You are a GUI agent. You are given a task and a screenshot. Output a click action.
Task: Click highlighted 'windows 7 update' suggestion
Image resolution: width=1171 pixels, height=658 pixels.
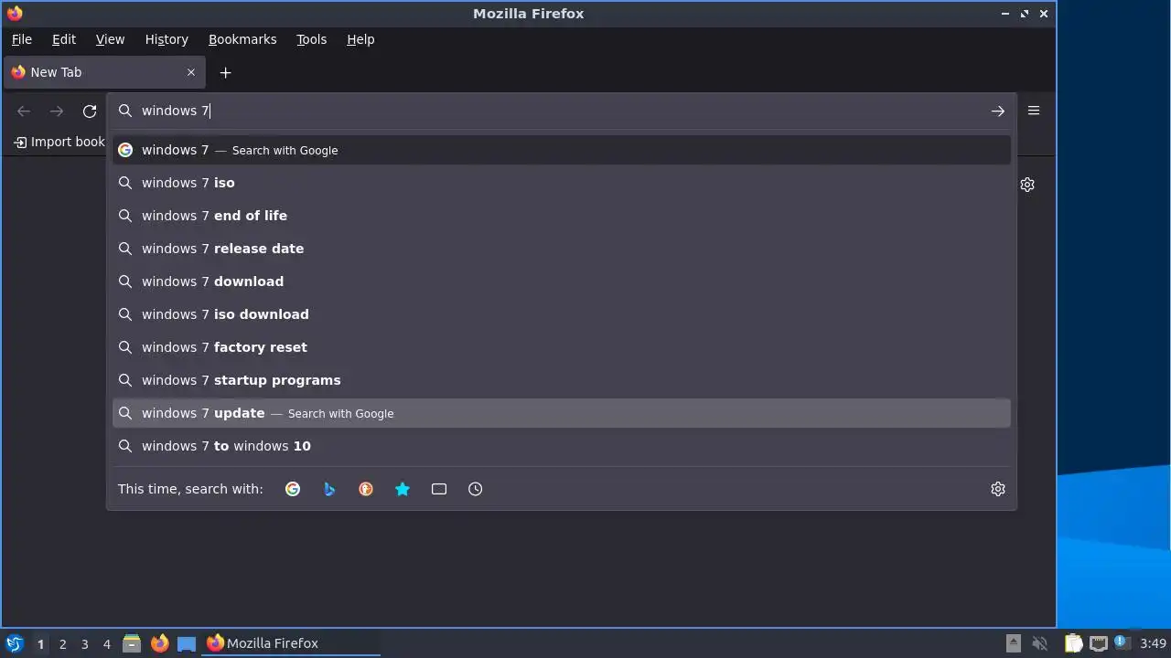click(562, 413)
